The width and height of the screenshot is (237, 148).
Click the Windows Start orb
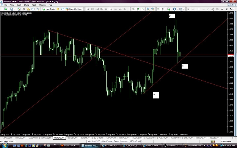point(5,145)
